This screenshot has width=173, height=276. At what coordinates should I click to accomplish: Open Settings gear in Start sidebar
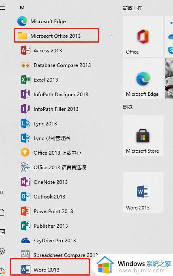point(2,251)
